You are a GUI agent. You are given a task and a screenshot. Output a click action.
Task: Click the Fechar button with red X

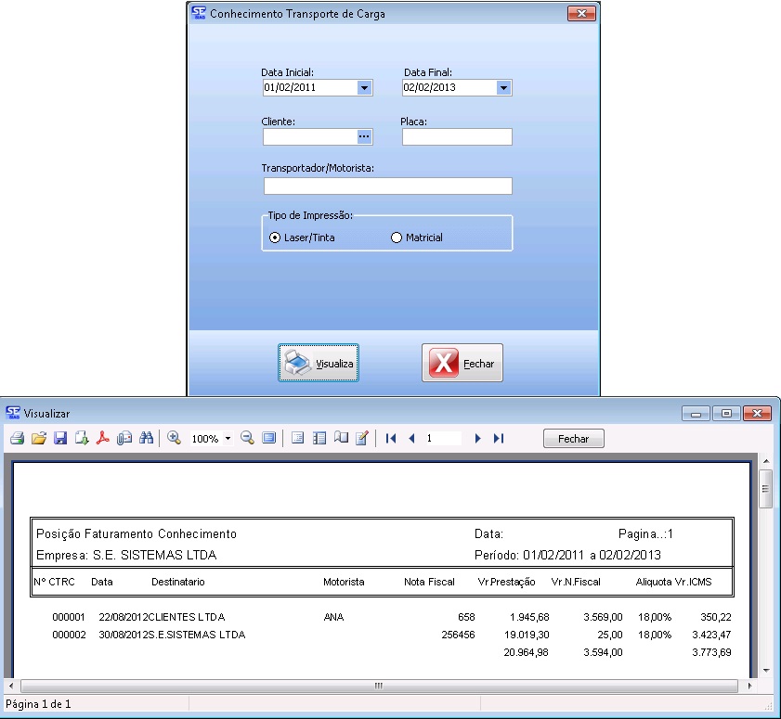click(x=462, y=364)
